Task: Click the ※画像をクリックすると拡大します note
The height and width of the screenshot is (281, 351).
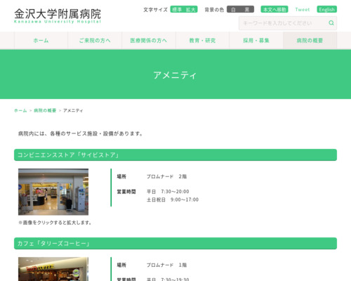Action: tap(55, 223)
